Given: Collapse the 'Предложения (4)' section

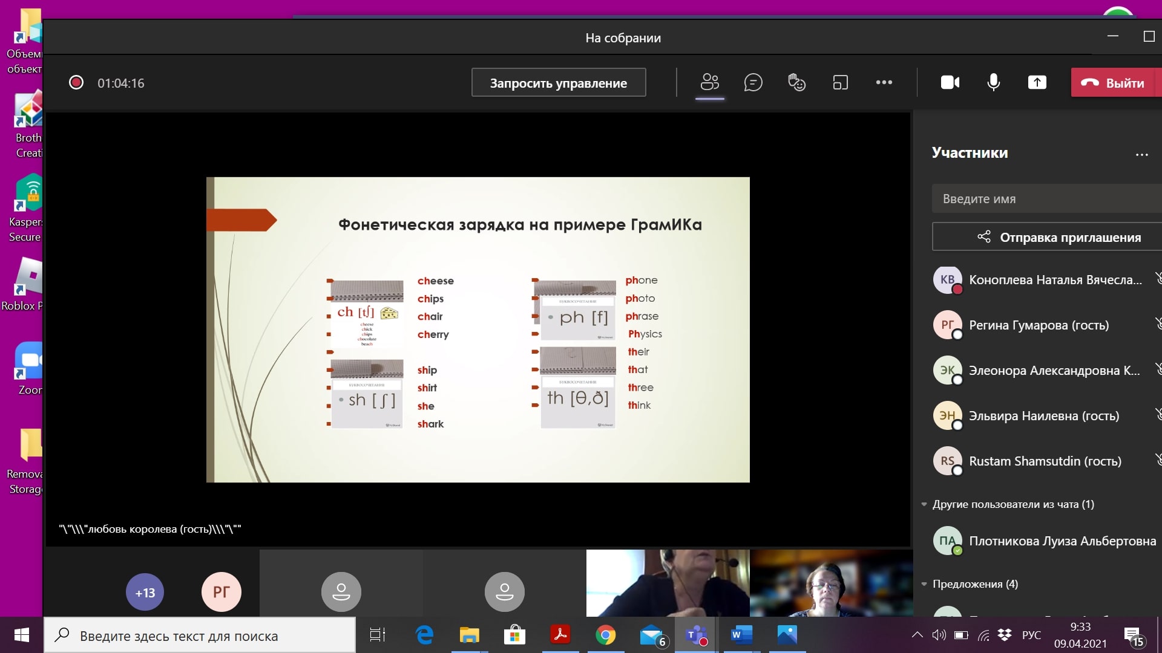Looking at the screenshot, I should coord(924,584).
